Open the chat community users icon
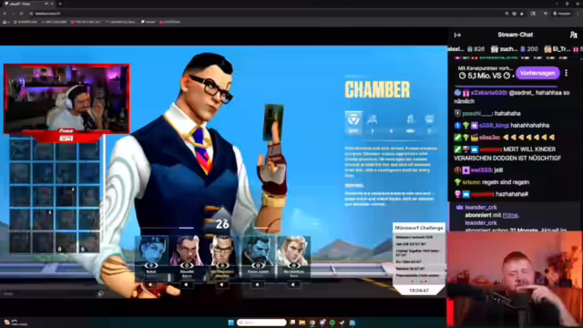Screen dimensions: 583x328 click(x=573, y=35)
